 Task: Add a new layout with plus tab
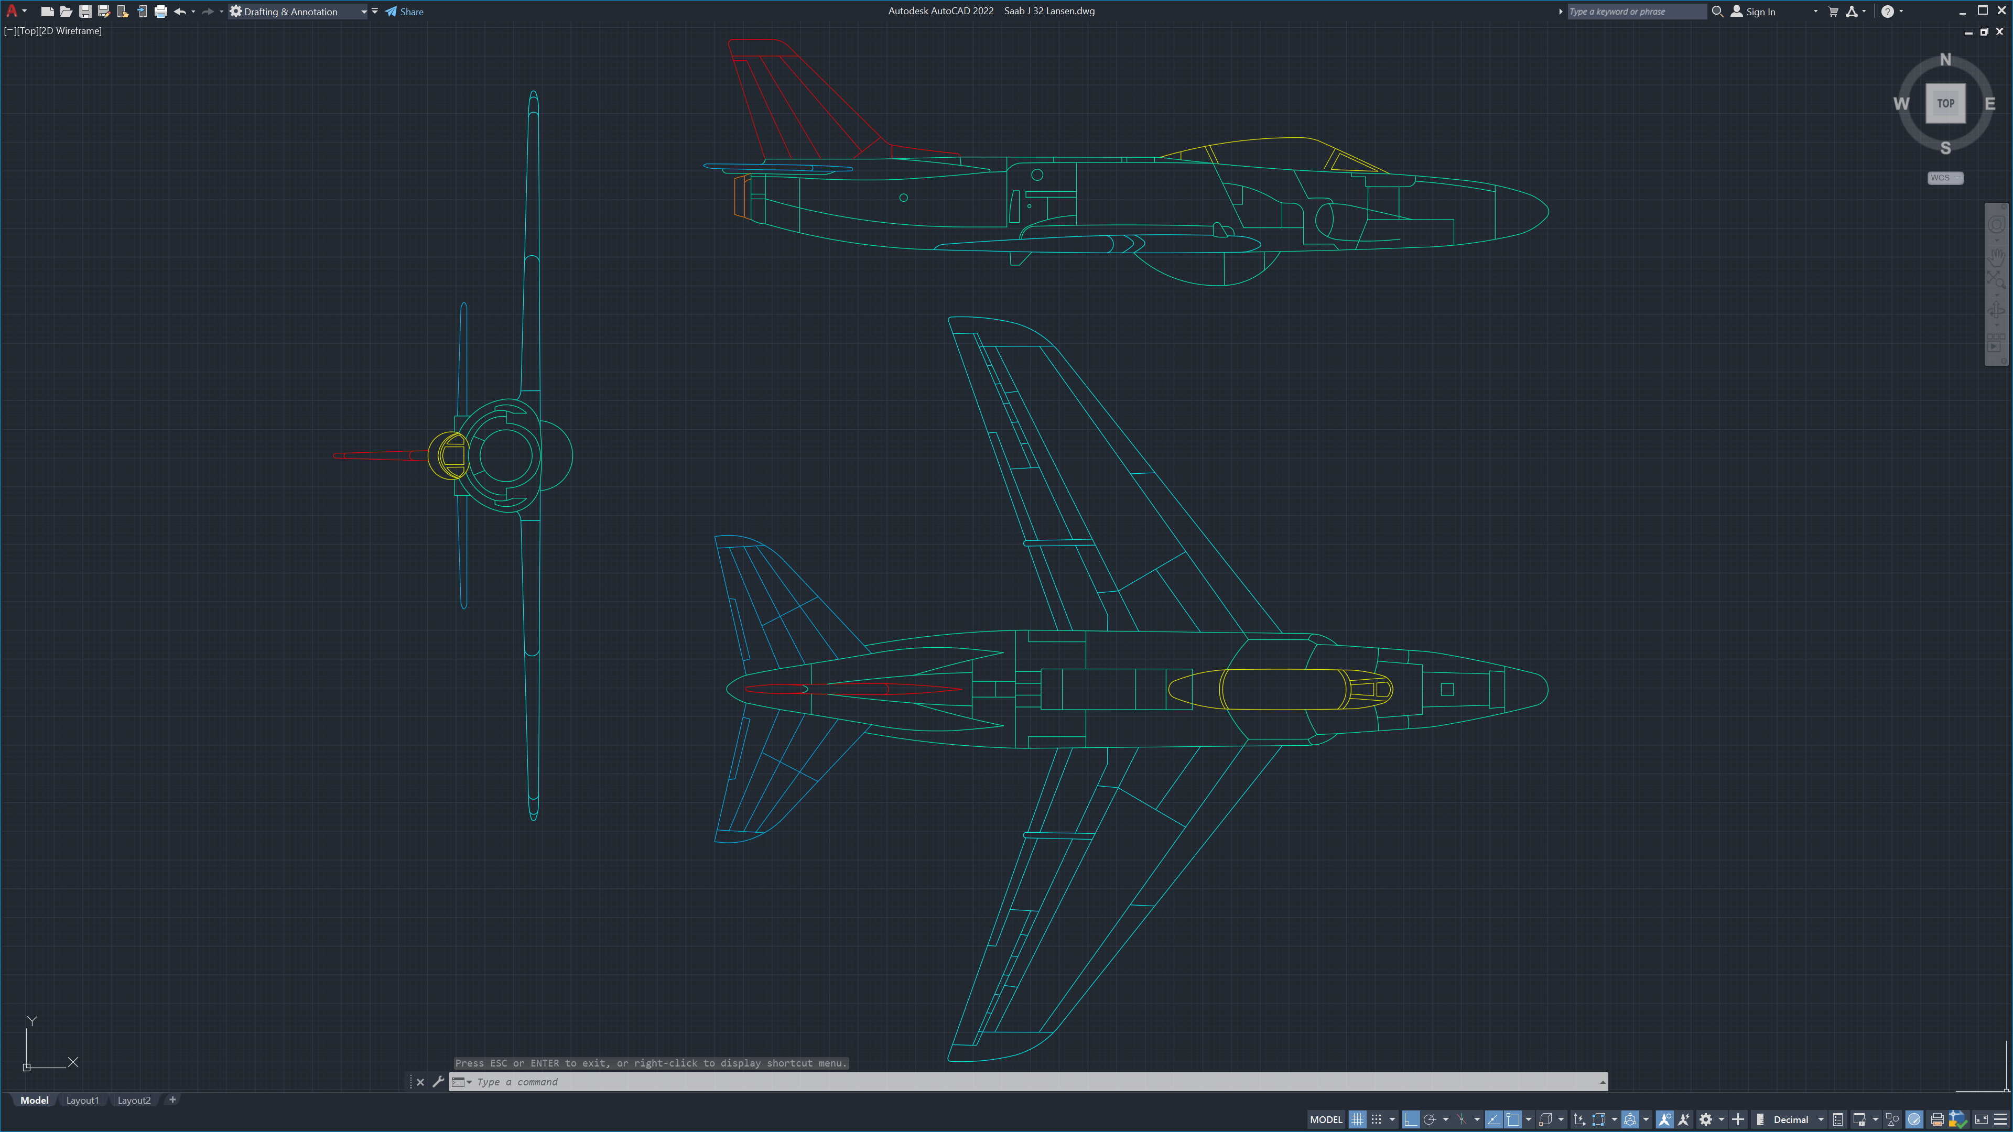pos(172,1100)
